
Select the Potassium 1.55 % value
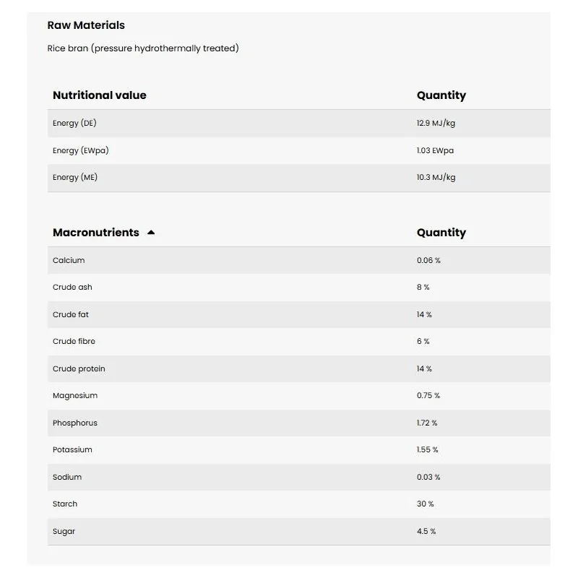pos(427,449)
